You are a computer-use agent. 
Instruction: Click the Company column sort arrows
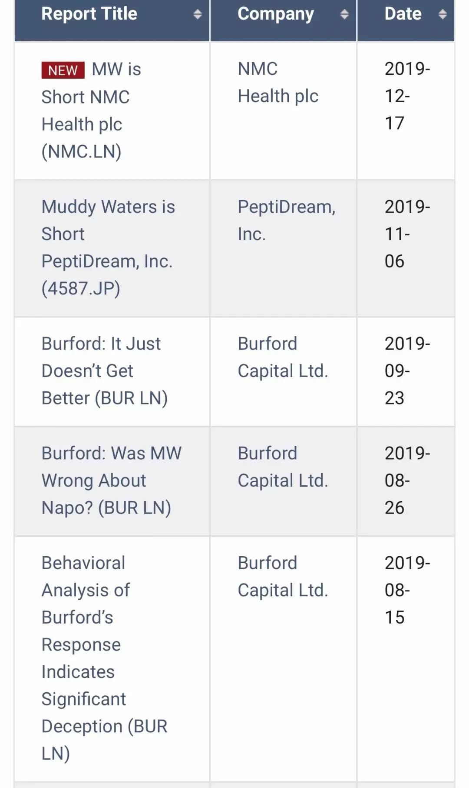pyautogui.click(x=344, y=14)
